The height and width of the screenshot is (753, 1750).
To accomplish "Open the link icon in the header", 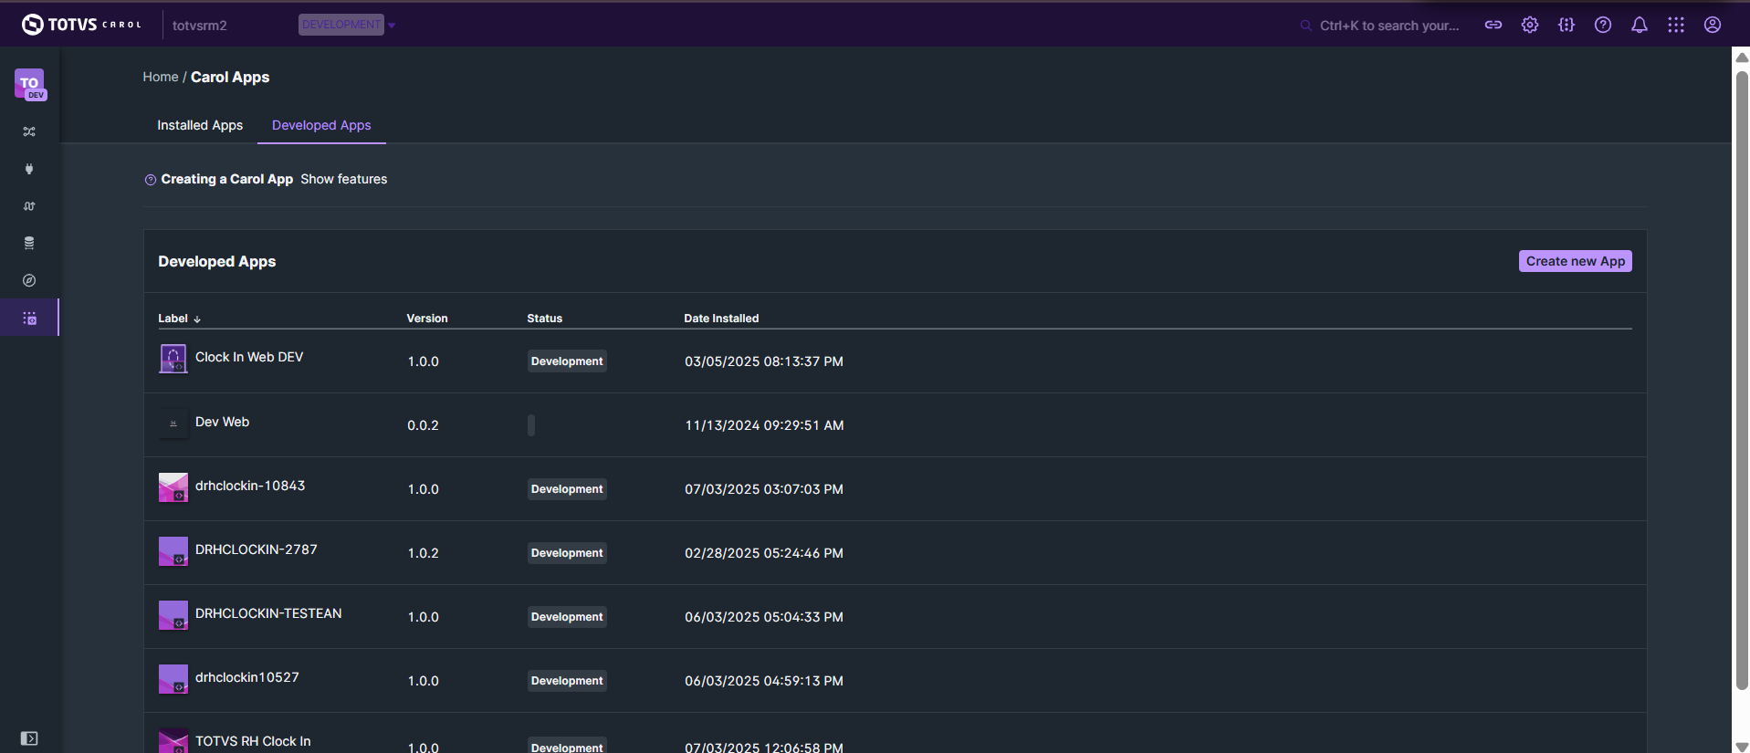I will (1493, 26).
